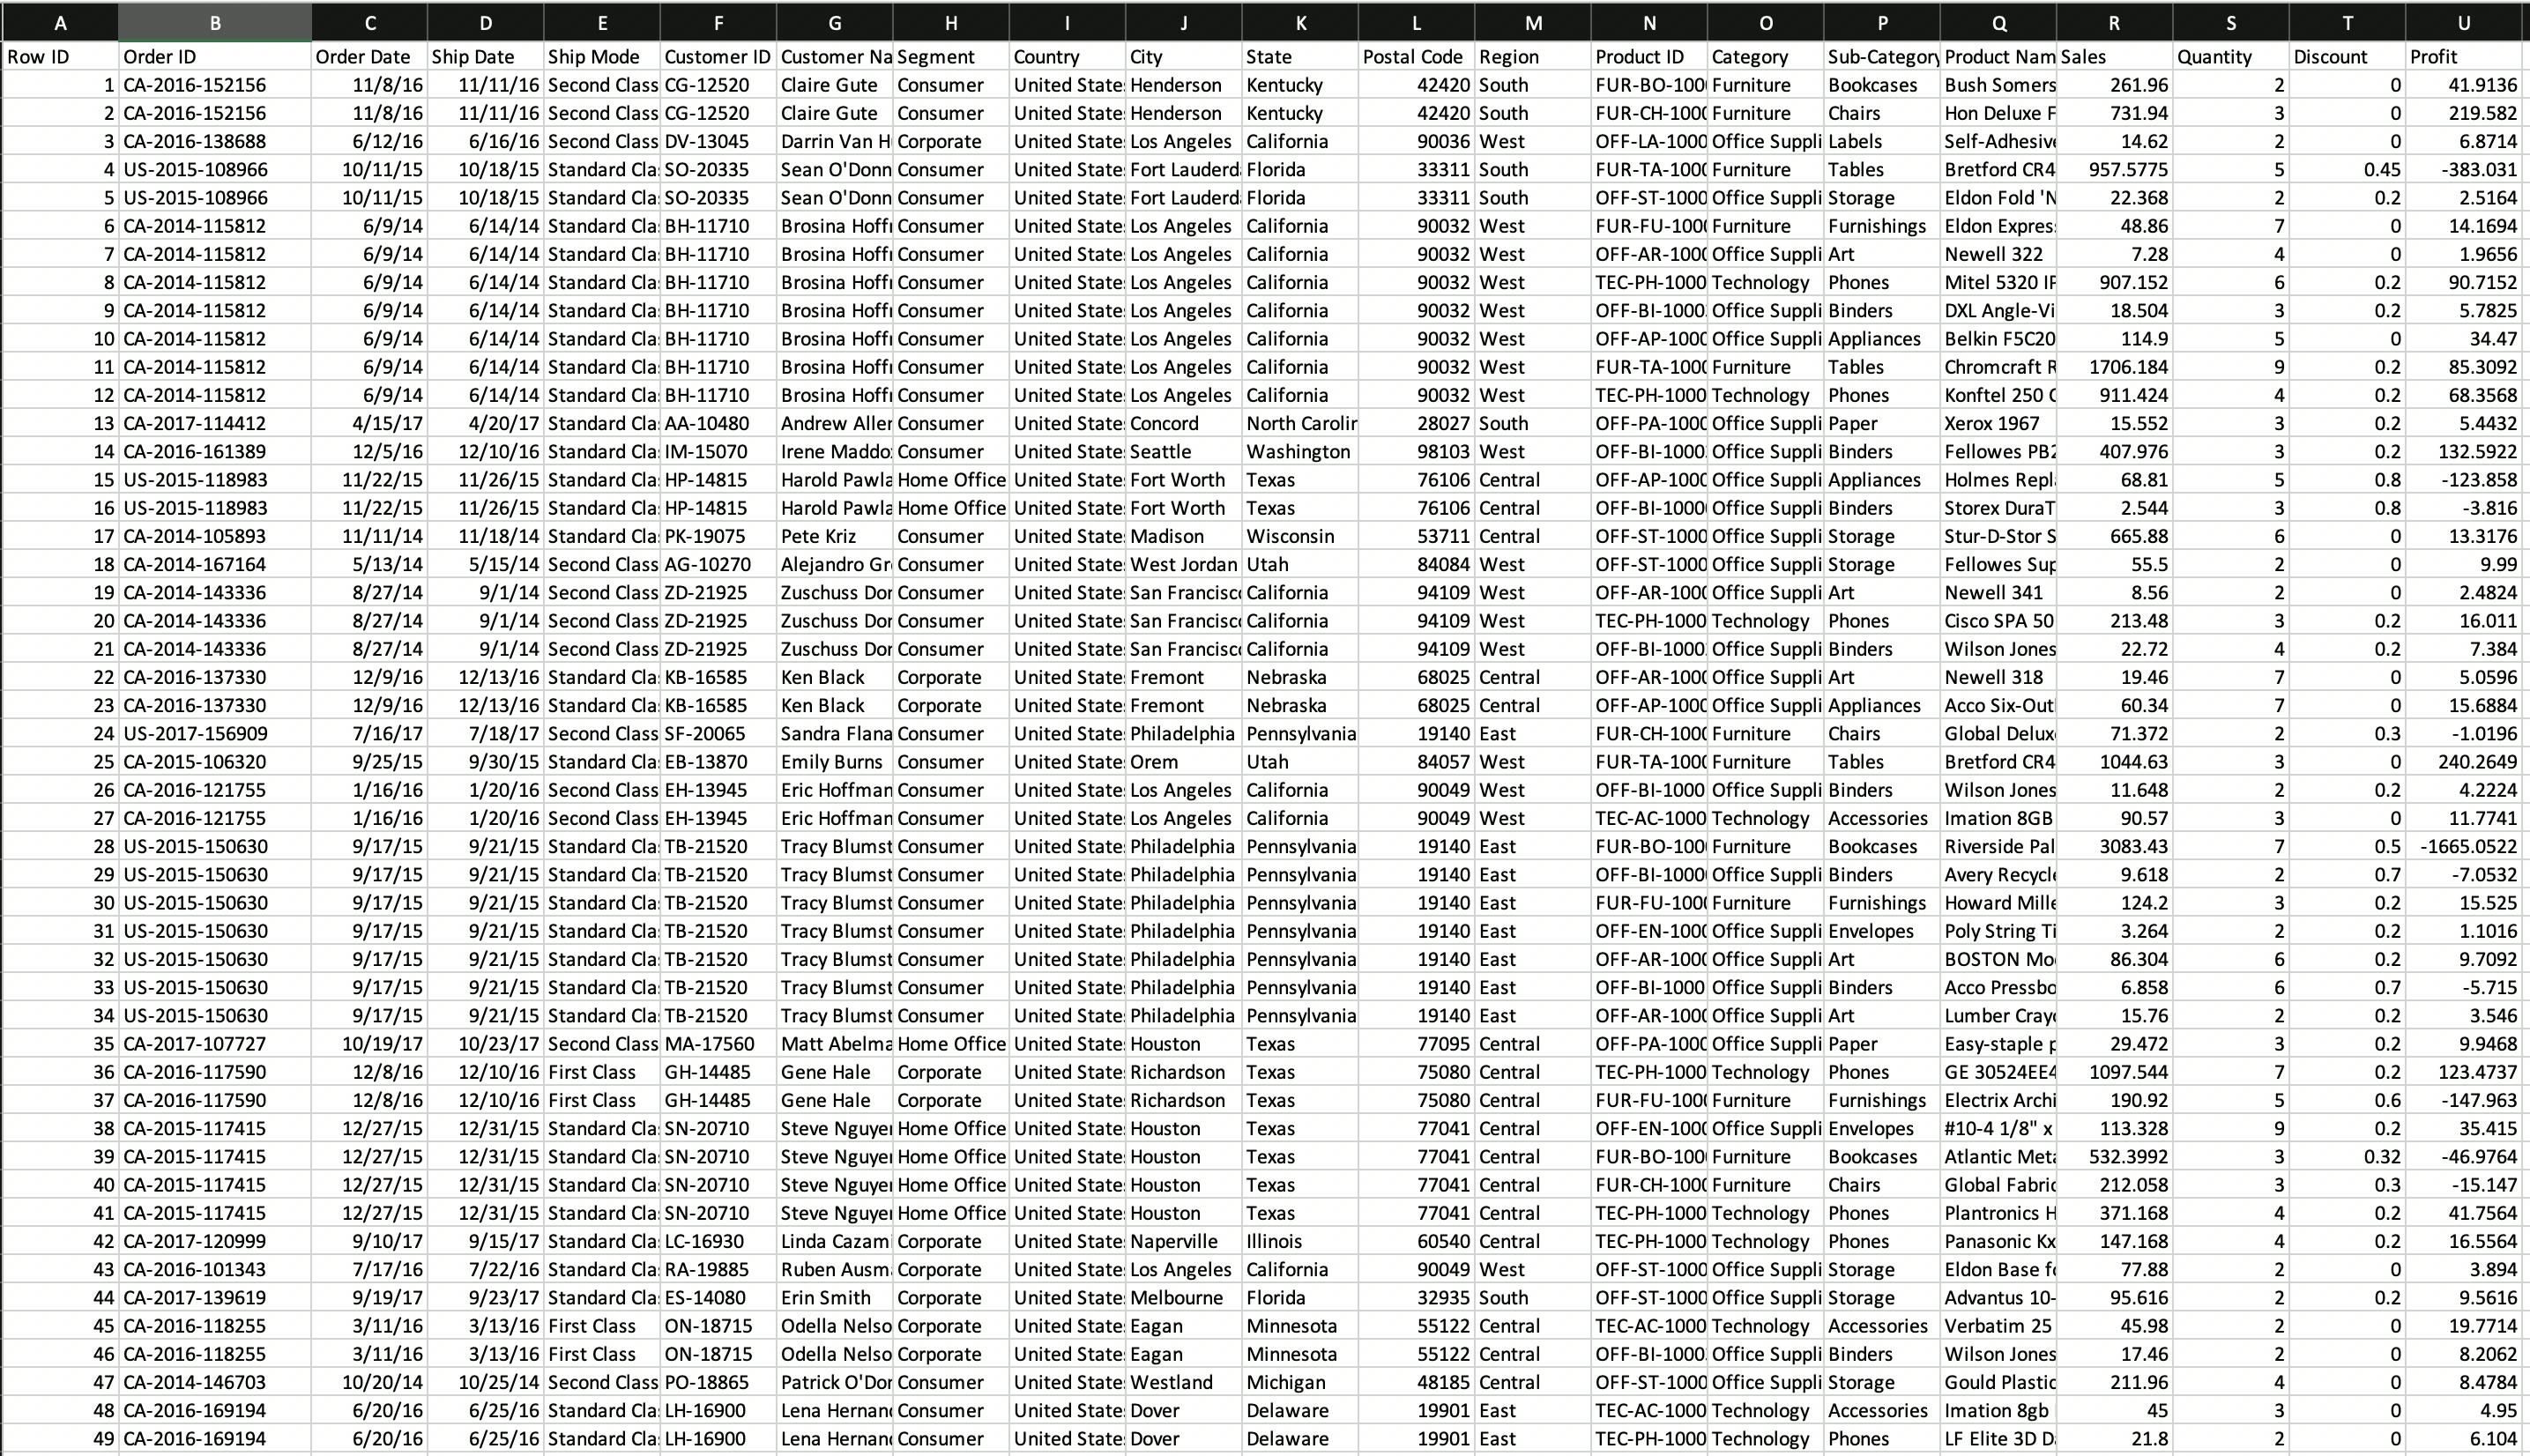Select city cell Madison
Image resolution: width=2530 pixels, height=1456 pixels.
[1184, 536]
